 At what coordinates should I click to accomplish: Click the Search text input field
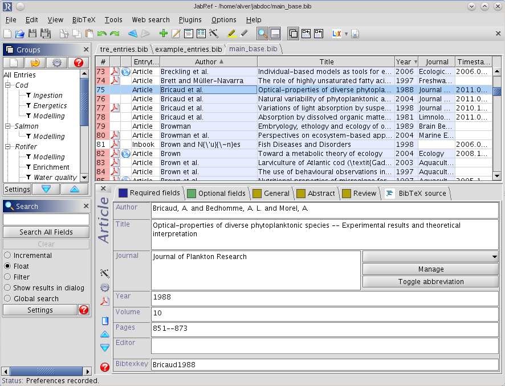click(x=46, y=219)
